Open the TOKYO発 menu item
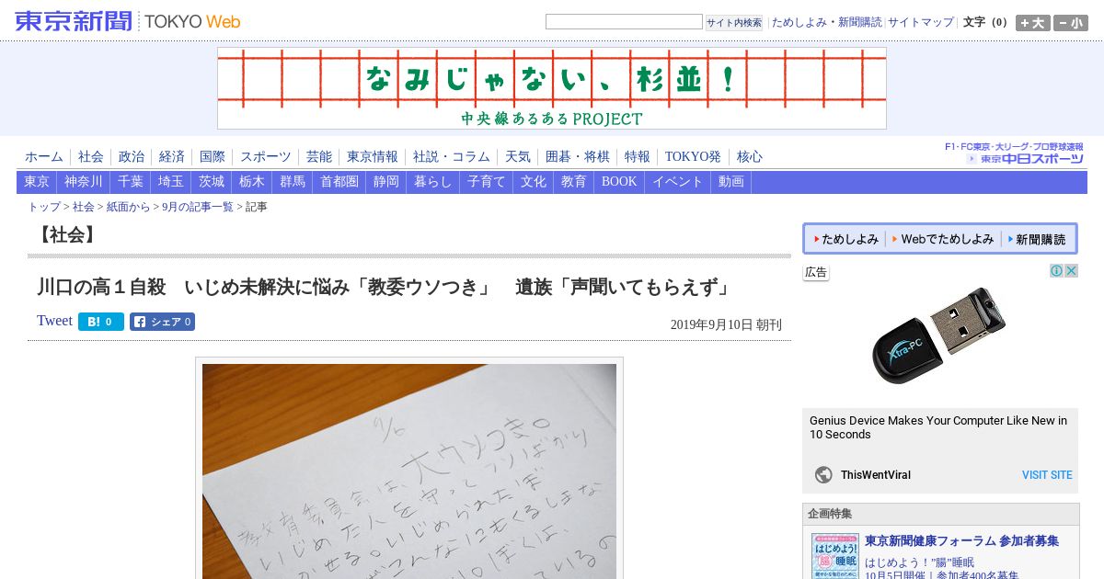The height and width of the screenshot is (579, 1104). pos(694,156)
